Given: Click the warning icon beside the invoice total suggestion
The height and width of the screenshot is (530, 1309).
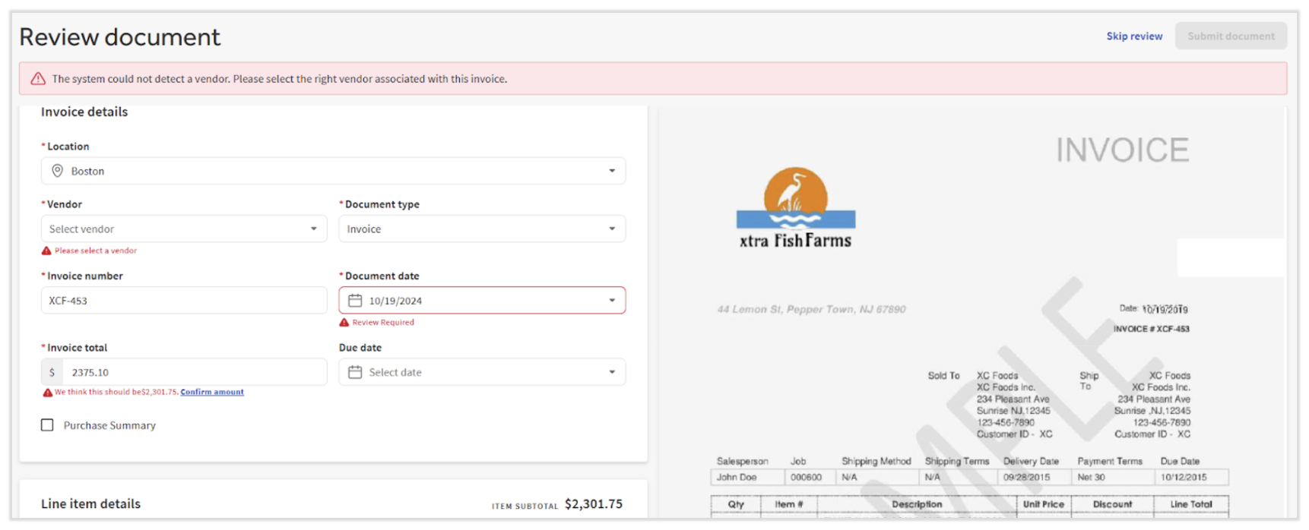Looking at the screenshot, I should (x=47, y=393).
